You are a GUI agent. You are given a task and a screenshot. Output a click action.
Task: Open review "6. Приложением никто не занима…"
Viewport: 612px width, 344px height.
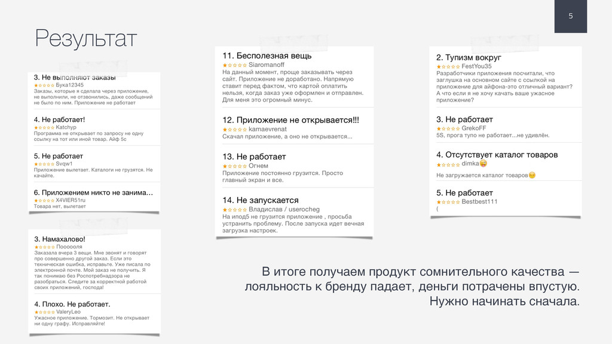tap(93, 193)
